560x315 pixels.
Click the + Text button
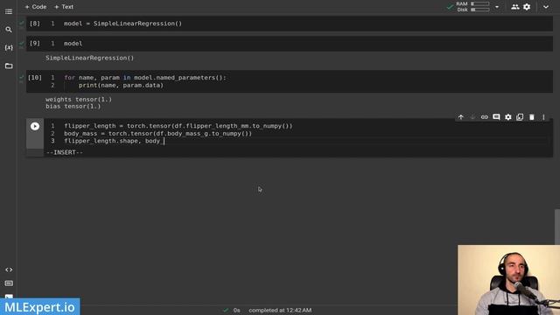point(64,7)
